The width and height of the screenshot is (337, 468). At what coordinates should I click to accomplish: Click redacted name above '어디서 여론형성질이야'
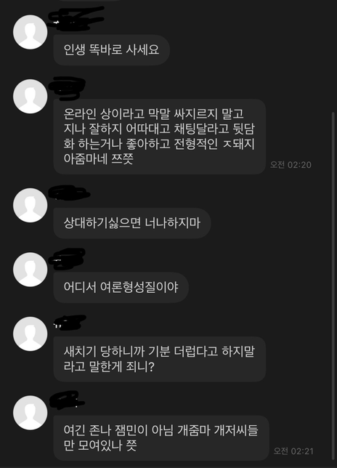pos(67,259)
